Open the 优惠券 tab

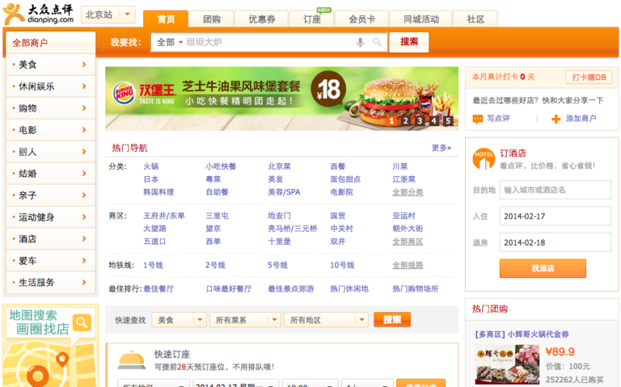point(262,19)
